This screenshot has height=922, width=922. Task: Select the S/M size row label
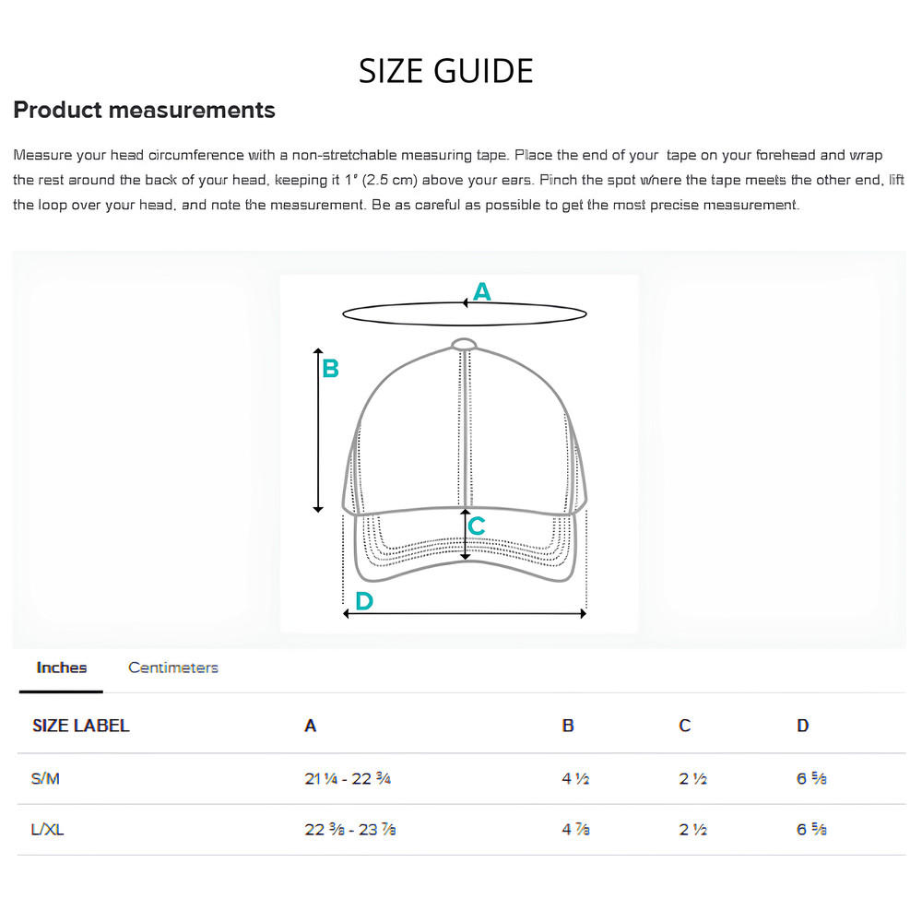tap(45, 778)
